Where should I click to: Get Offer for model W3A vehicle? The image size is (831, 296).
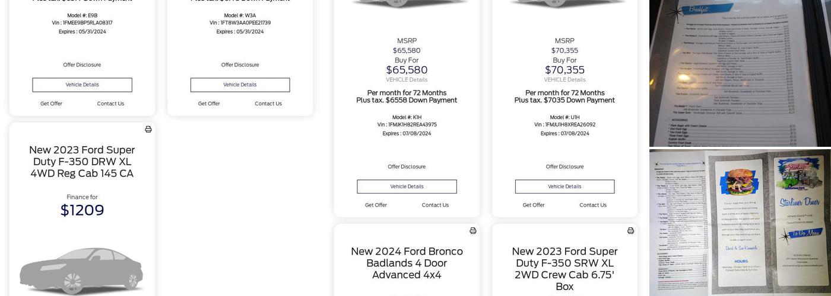coord(209,104)
